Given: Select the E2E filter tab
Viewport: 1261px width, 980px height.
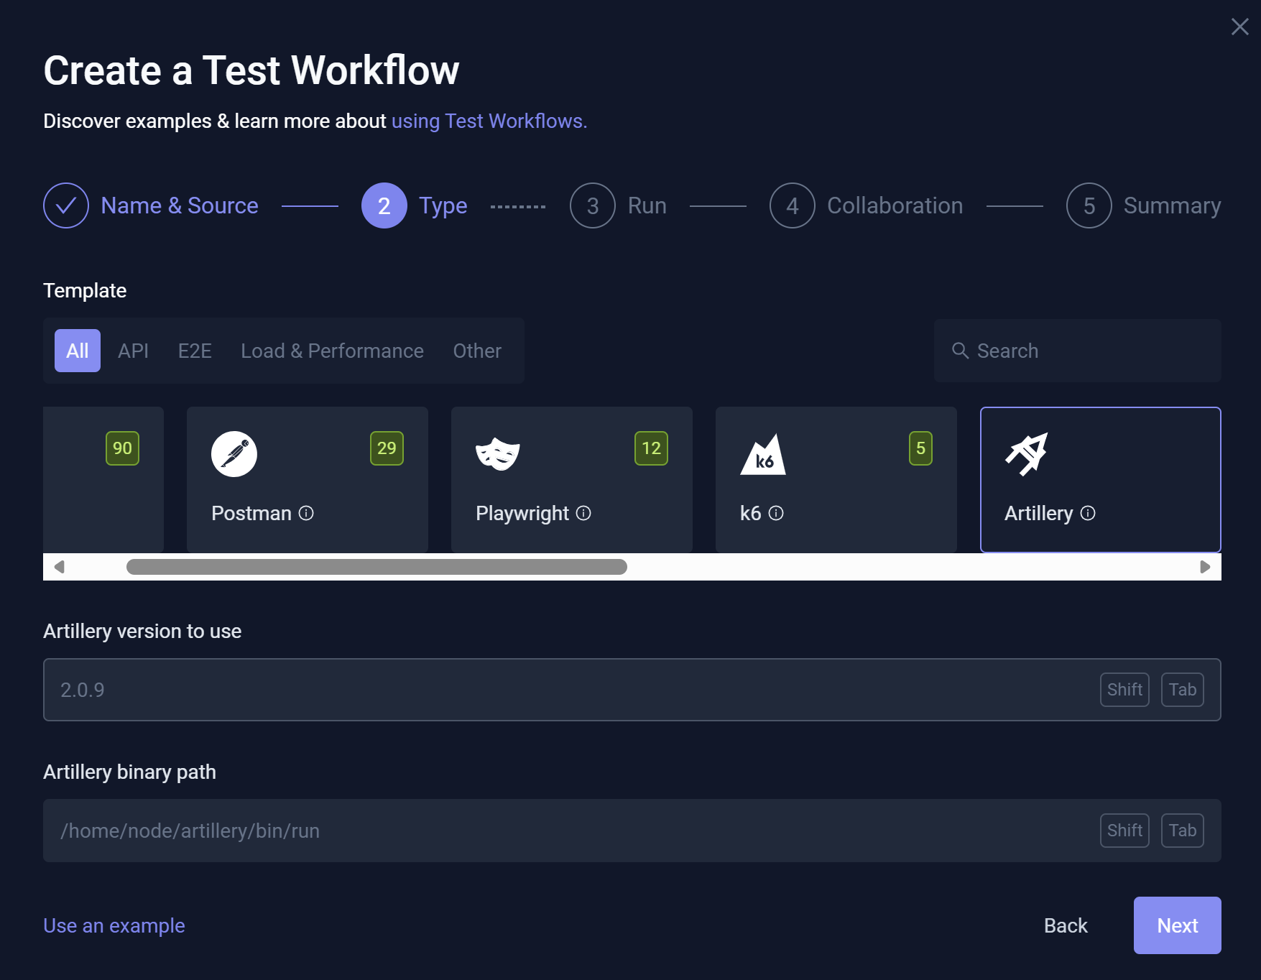Looking at the screenshot, I should pos(195,351).
